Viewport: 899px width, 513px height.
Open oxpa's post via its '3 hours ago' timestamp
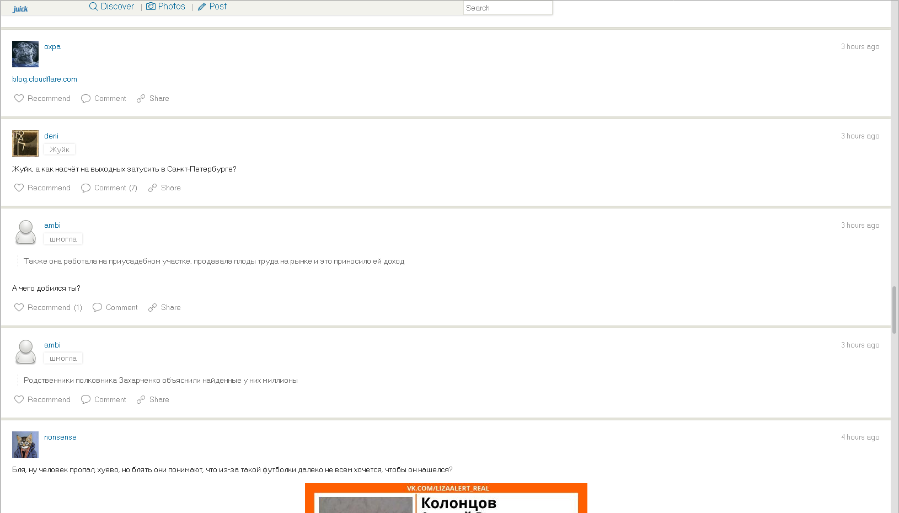pyautogui.click(x=860, y=47)
